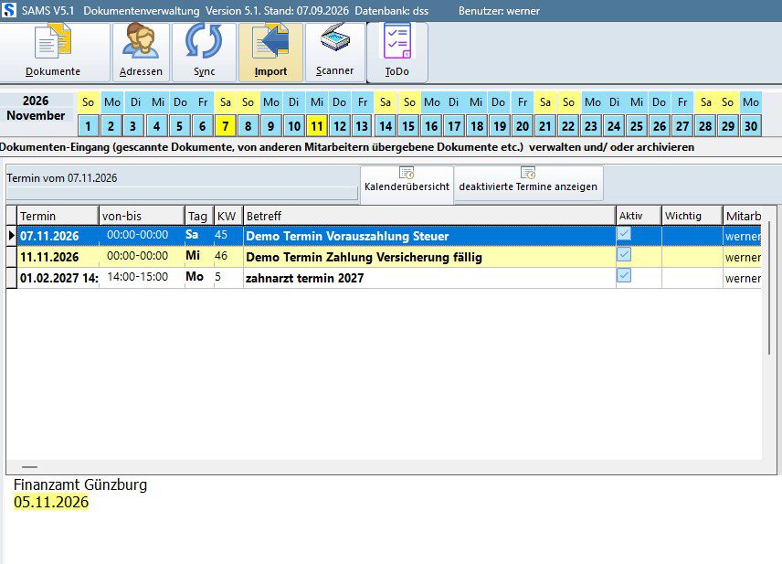The height and width of the screenshot is (564, 782).
Task: Select calendar day 7 in November
Action: 226,126
